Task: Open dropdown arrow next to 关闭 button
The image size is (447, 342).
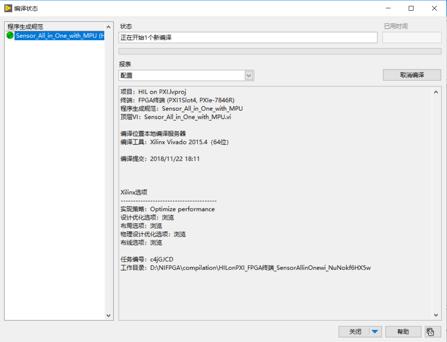Action: [376, 332]
